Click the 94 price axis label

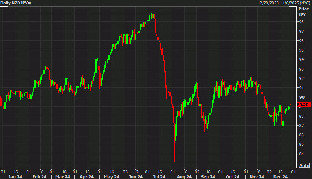click(x=301, y=59)
